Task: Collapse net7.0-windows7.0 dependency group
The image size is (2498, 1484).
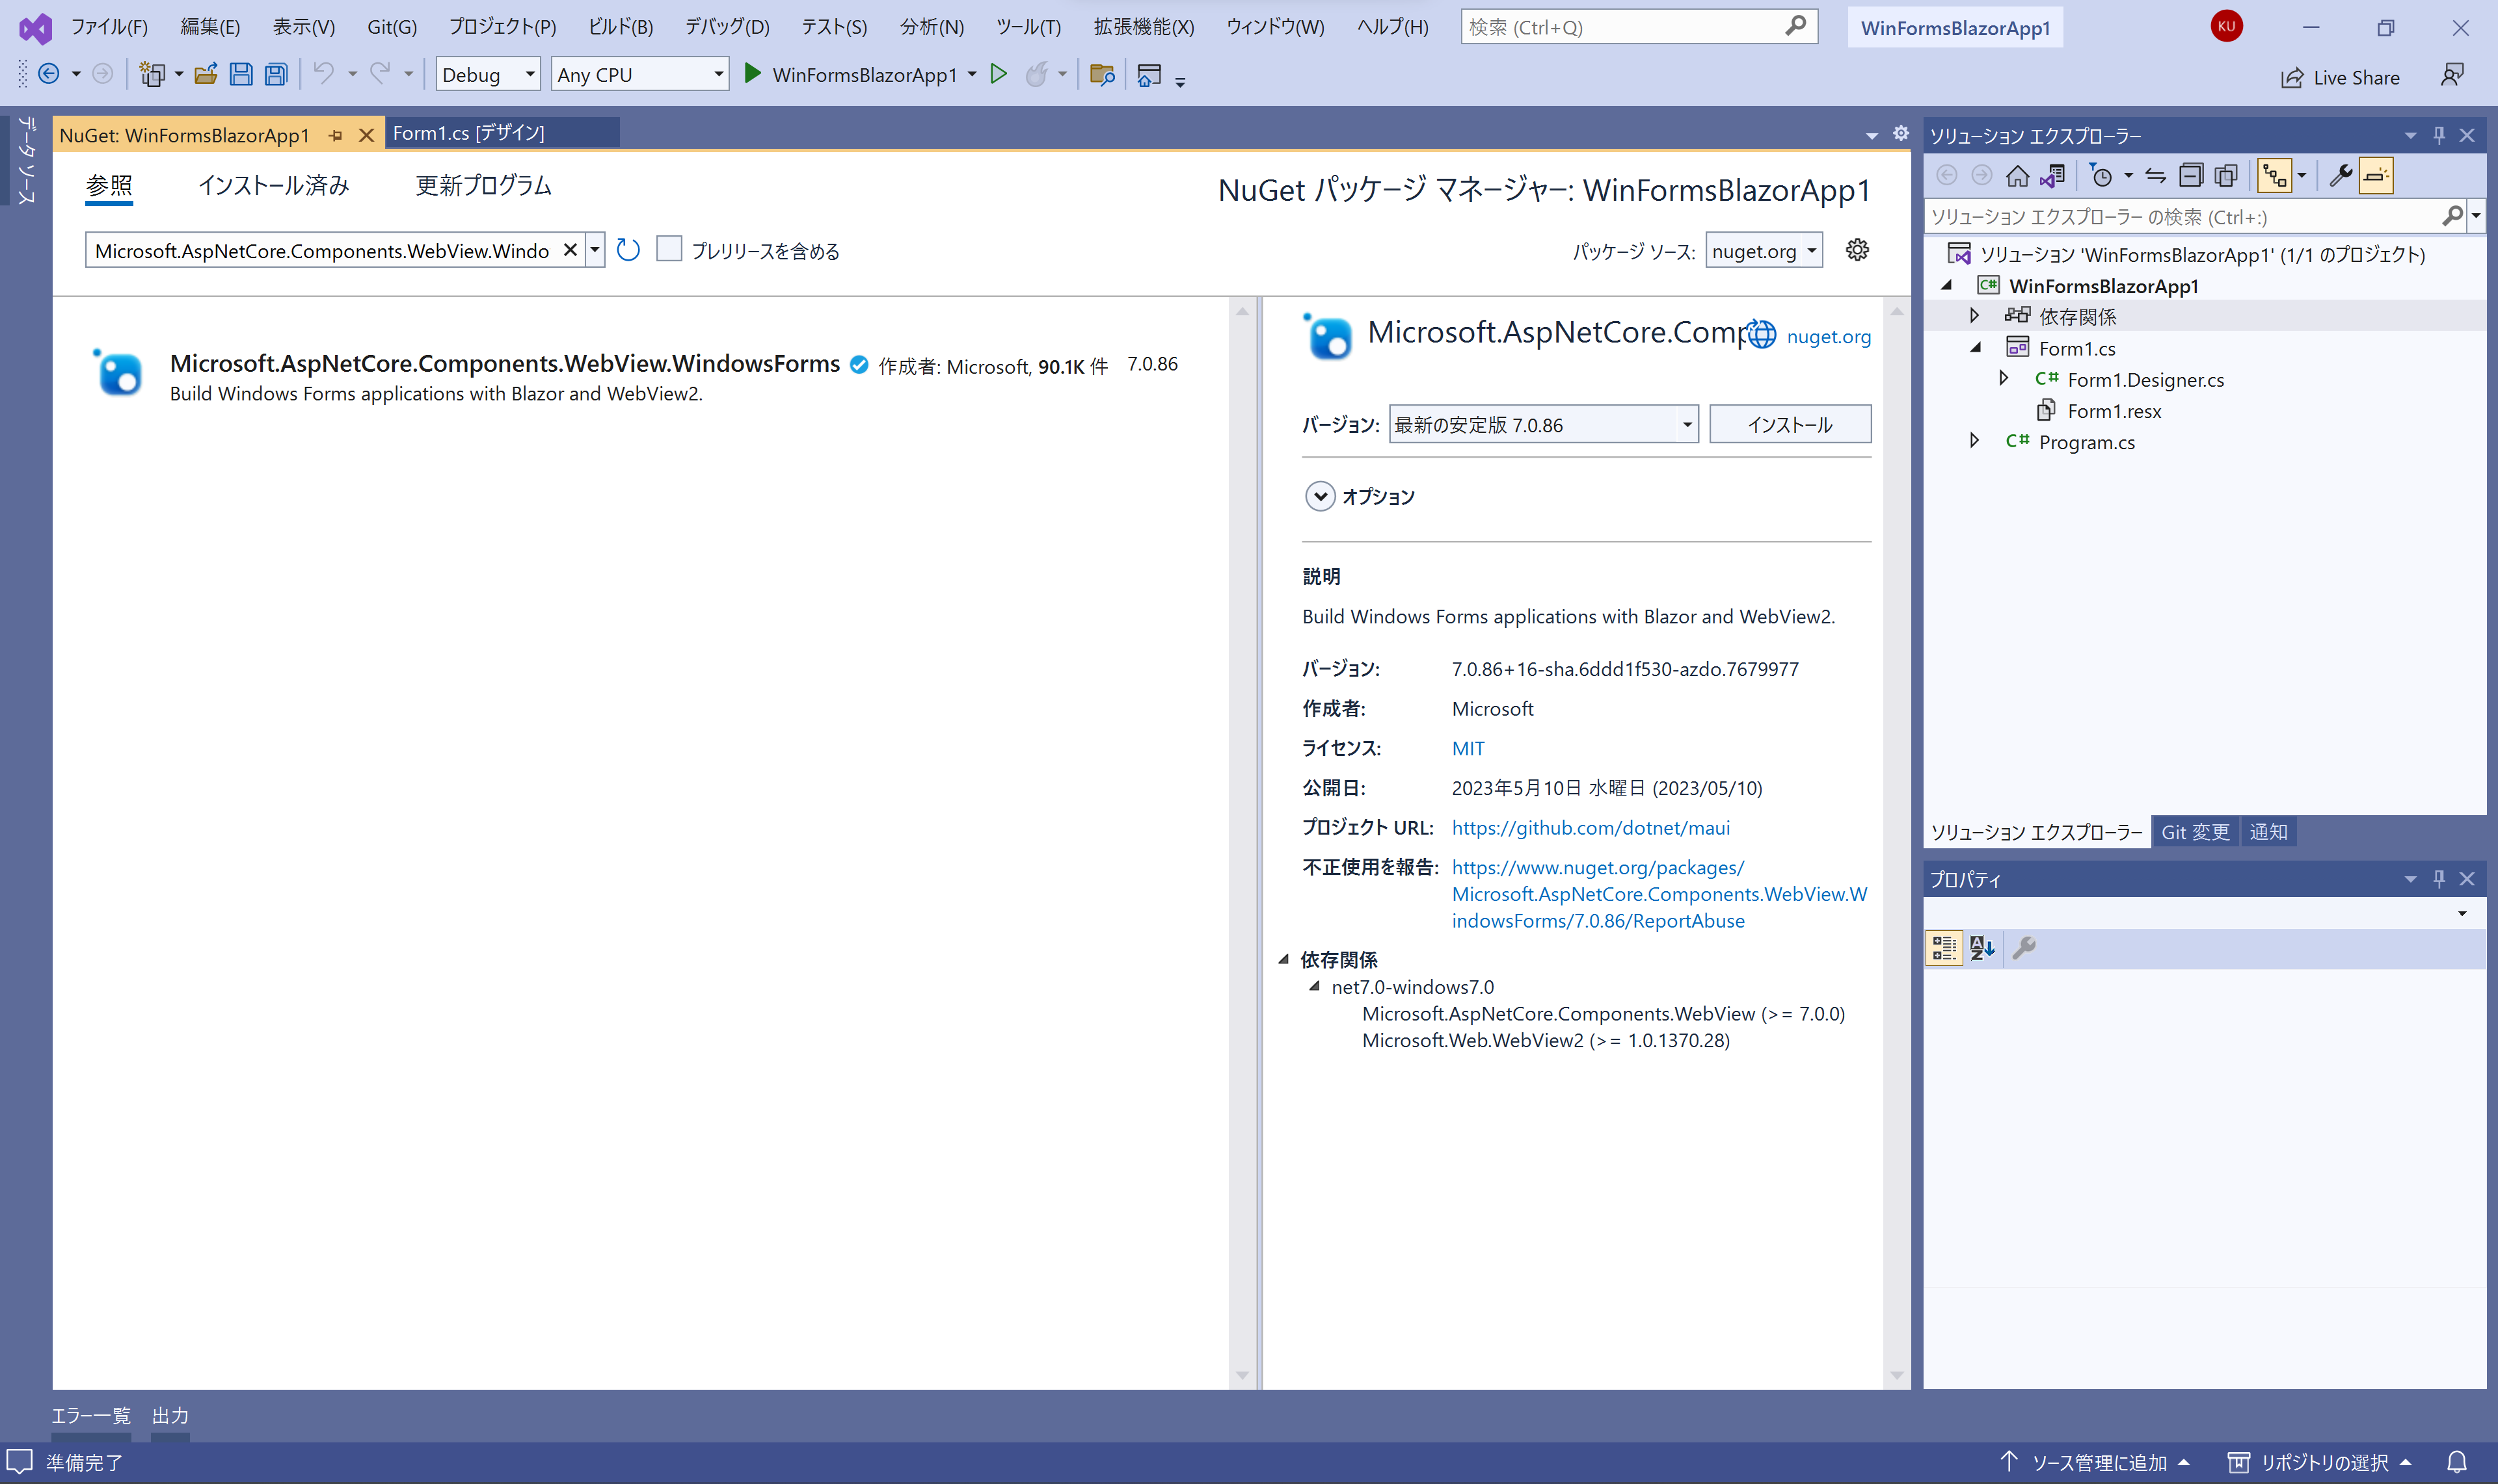Action: pos(1314,987)
